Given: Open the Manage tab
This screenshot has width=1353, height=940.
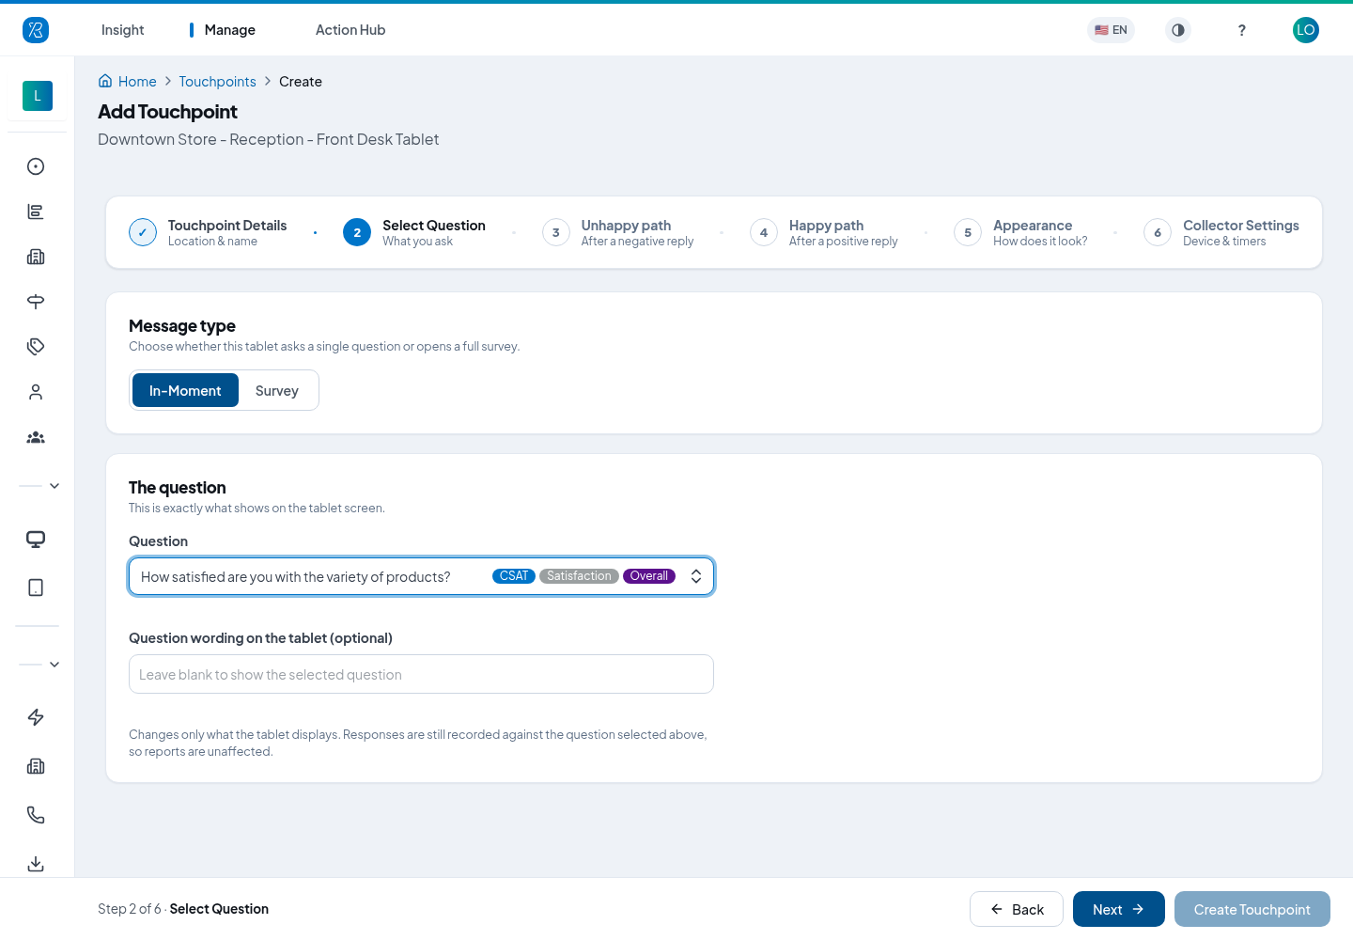Looking at the screenshot, I should click(x=230, y=30).
